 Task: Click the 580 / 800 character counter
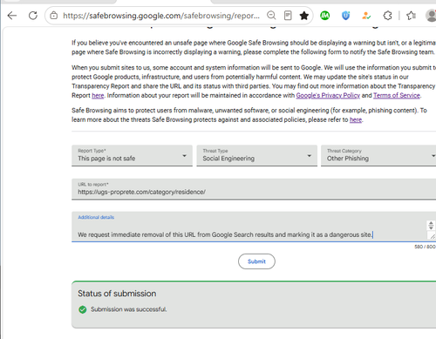(x=425, y=247)
